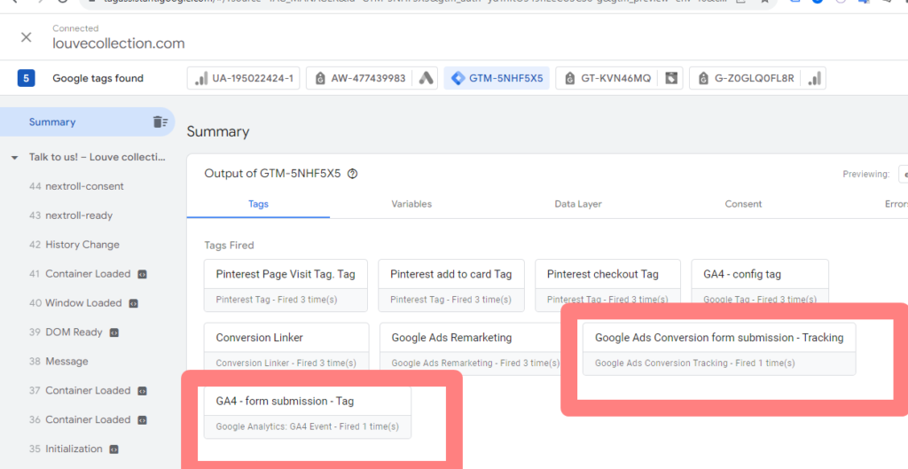Click the louvecollection.com domain title

click(119, 43)
